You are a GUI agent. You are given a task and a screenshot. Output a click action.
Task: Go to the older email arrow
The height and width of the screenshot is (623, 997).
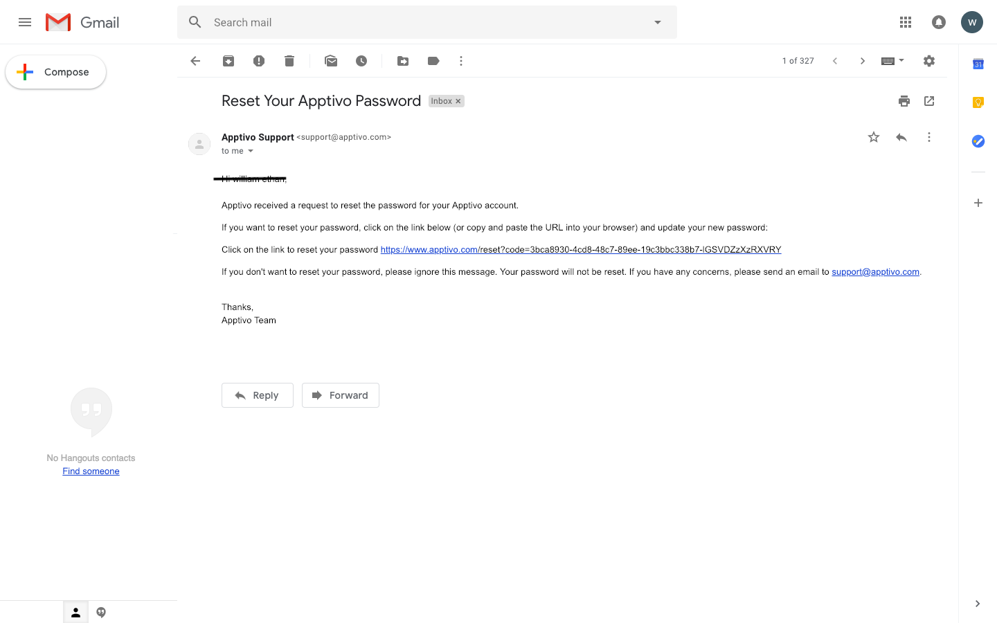click(863, 61)
